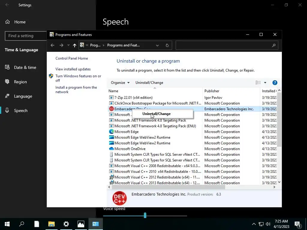Open Settings gear icon on taskbar
Image resolution: width=307 pixels, height=230 pixels.
66,224
